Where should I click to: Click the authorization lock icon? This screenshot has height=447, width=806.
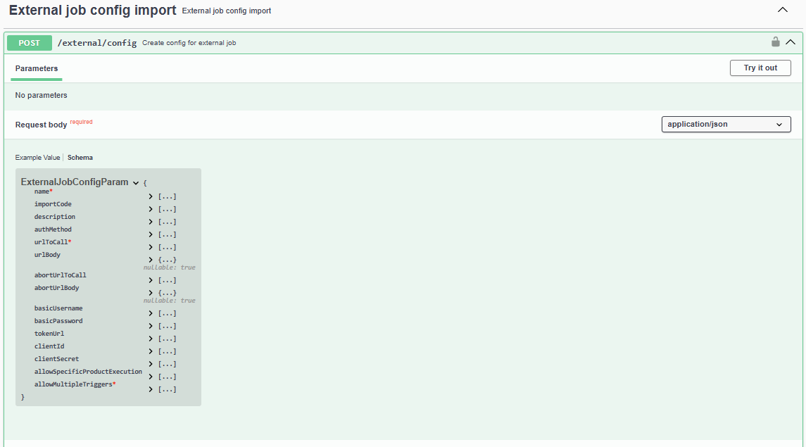[775, 42]
